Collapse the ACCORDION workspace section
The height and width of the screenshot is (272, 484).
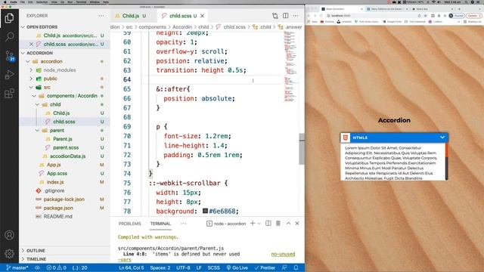pos(23,53)
